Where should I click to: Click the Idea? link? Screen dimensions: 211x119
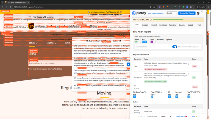pos(194,117)
